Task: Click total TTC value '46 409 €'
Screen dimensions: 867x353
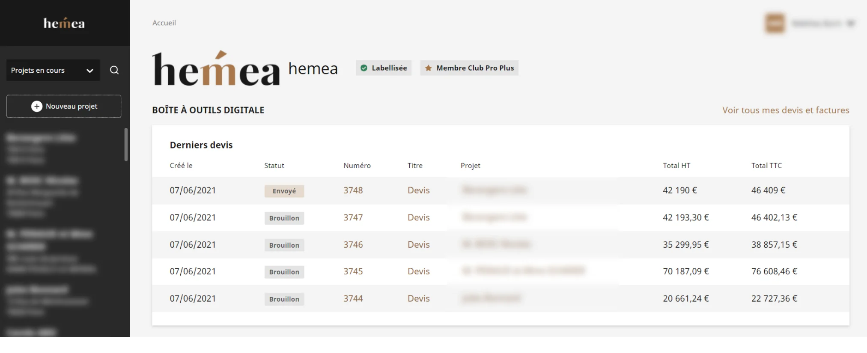Action: tap(768, 190)
